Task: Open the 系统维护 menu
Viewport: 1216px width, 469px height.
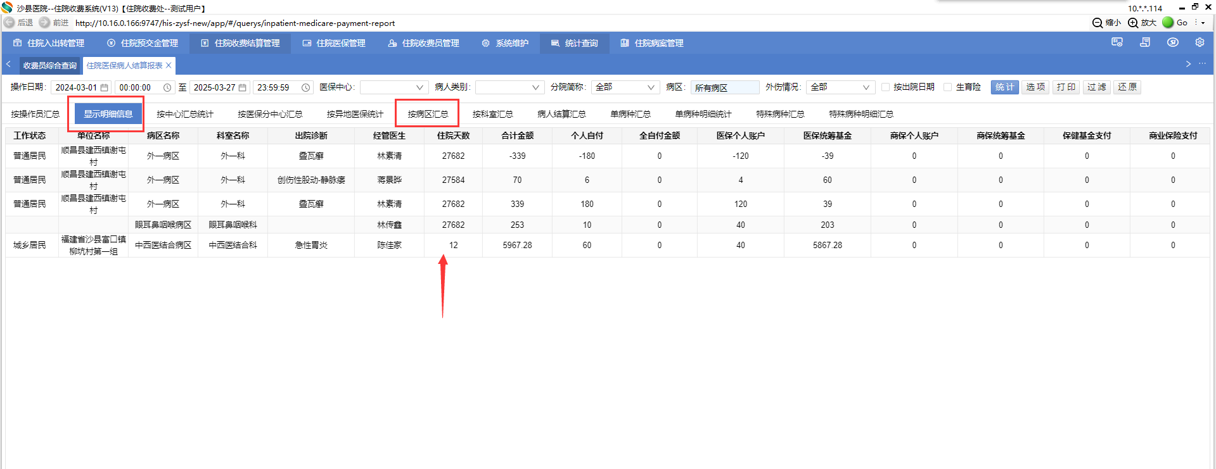Action: (x=505, y=43)
